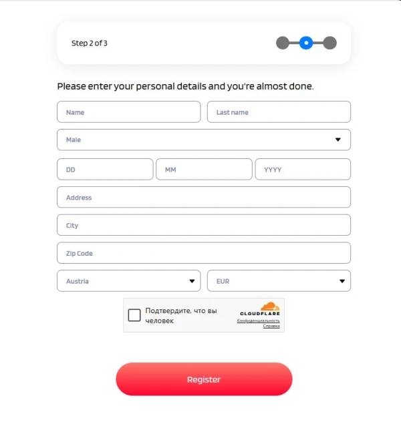Open the Конфиденциальность privacy link

click(x=258, y=321)
